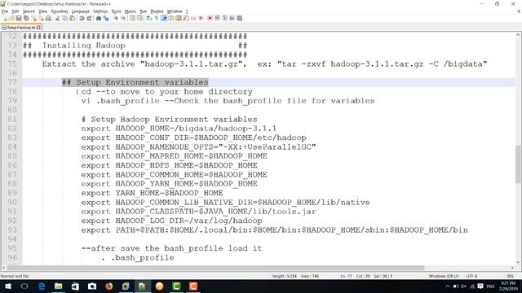This screenshot has width=522, height=293.
Task: Open the Windows Start menu
Action: [x=7, y=286]
